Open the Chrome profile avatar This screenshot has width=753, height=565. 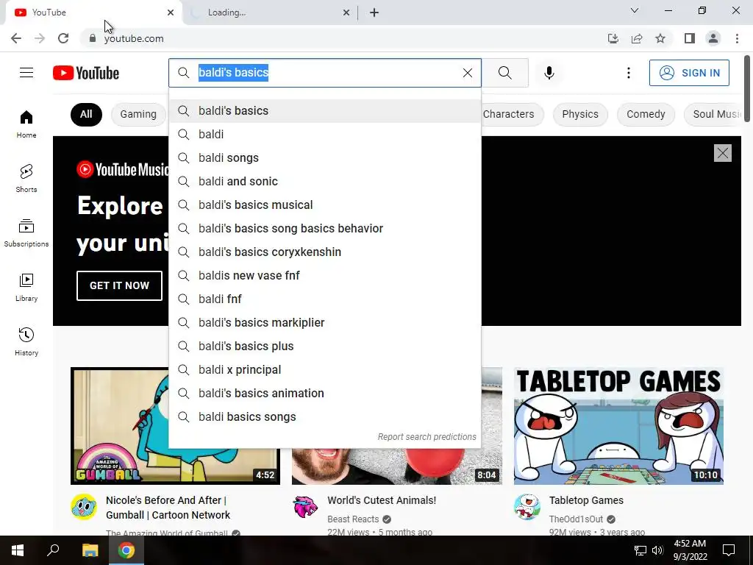(713, 38)
